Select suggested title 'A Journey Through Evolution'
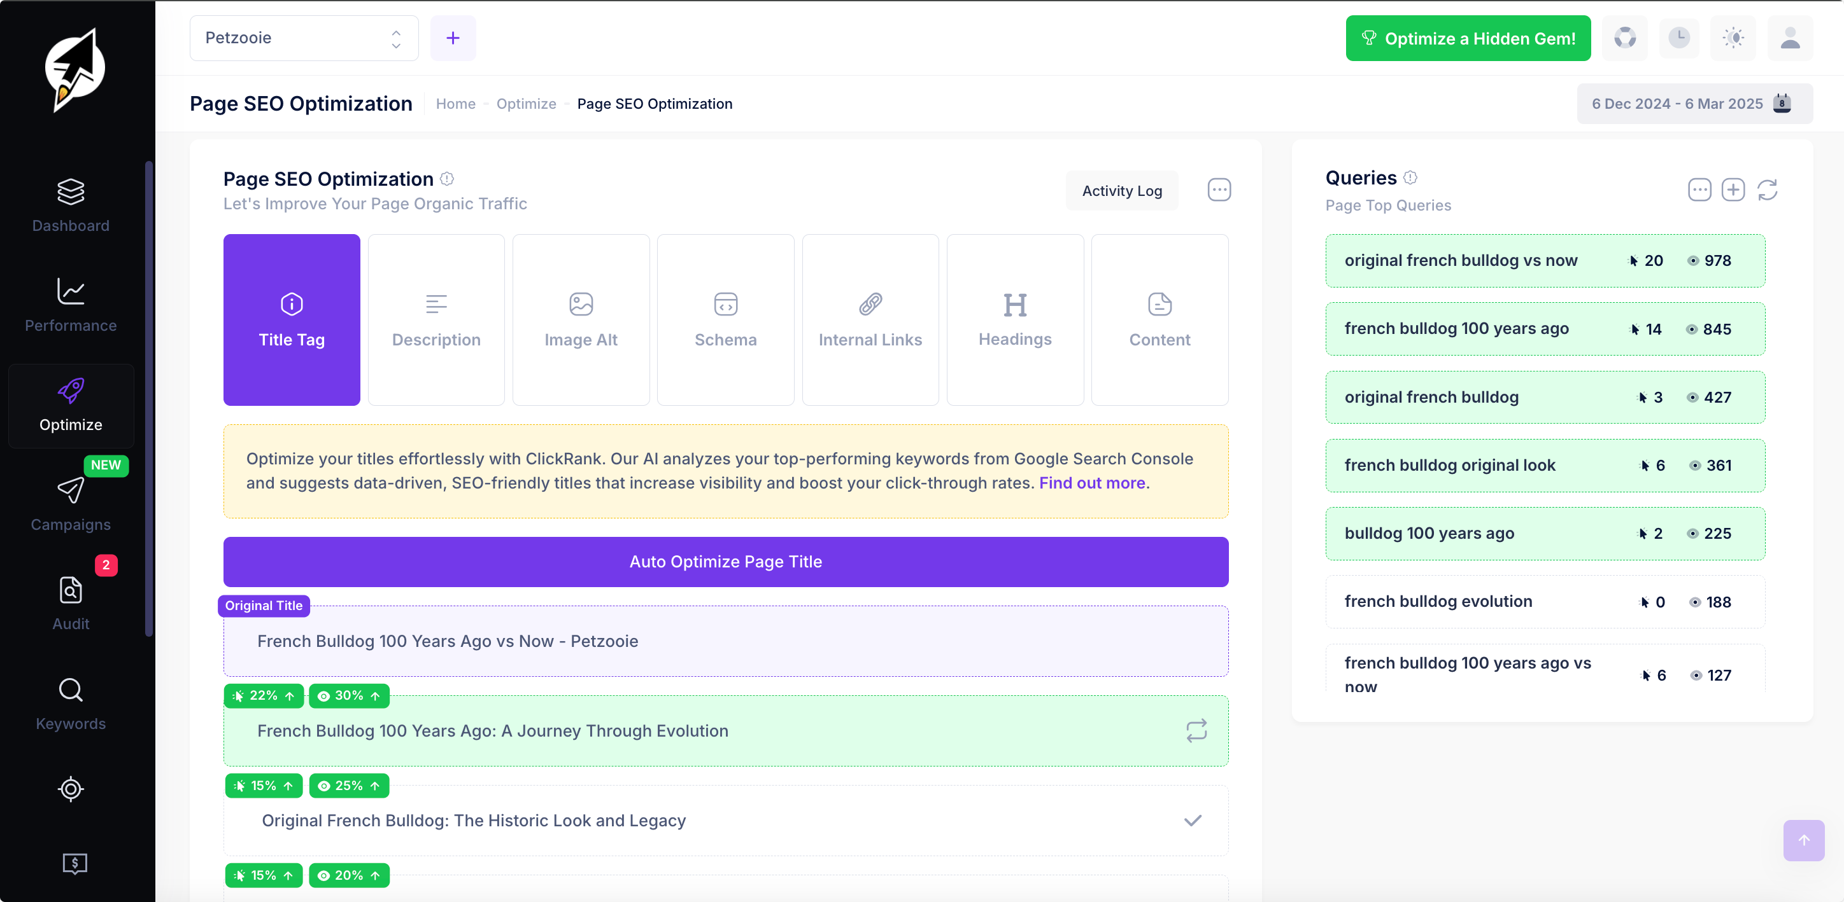Screen dimensions: 1844x902 (x=726, y=730)
